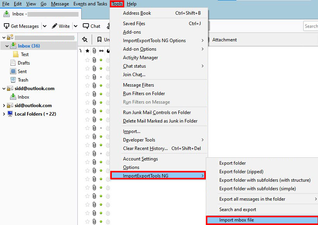Viewport: 318px width, 225px height.
Task: Click read-status glasses column icon
Action: (x=101, y=51)
